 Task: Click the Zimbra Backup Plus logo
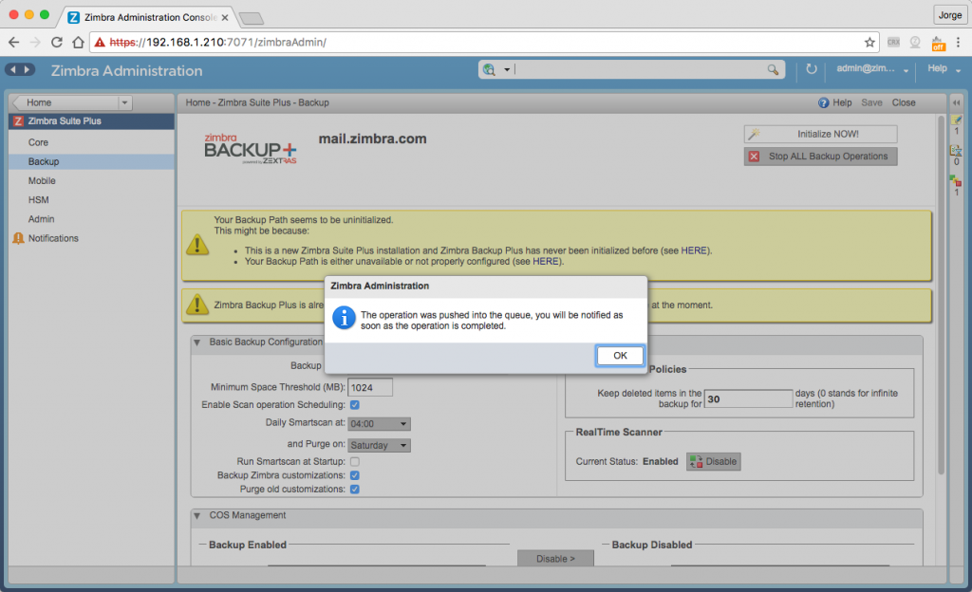(251, 149)
